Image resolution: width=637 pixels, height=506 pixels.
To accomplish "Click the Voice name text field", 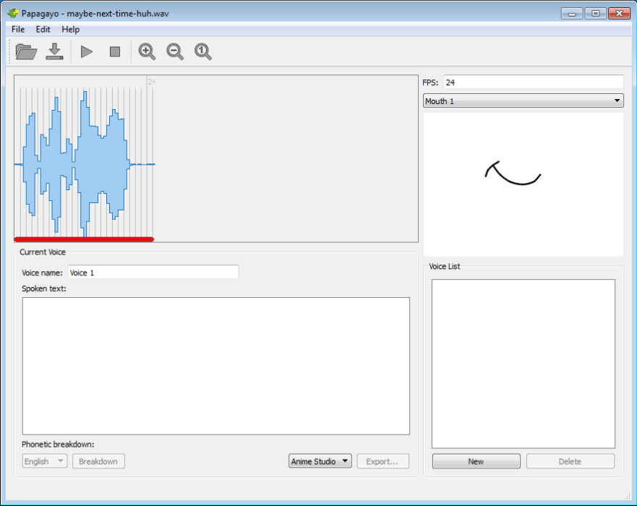I will pos(153,272).
